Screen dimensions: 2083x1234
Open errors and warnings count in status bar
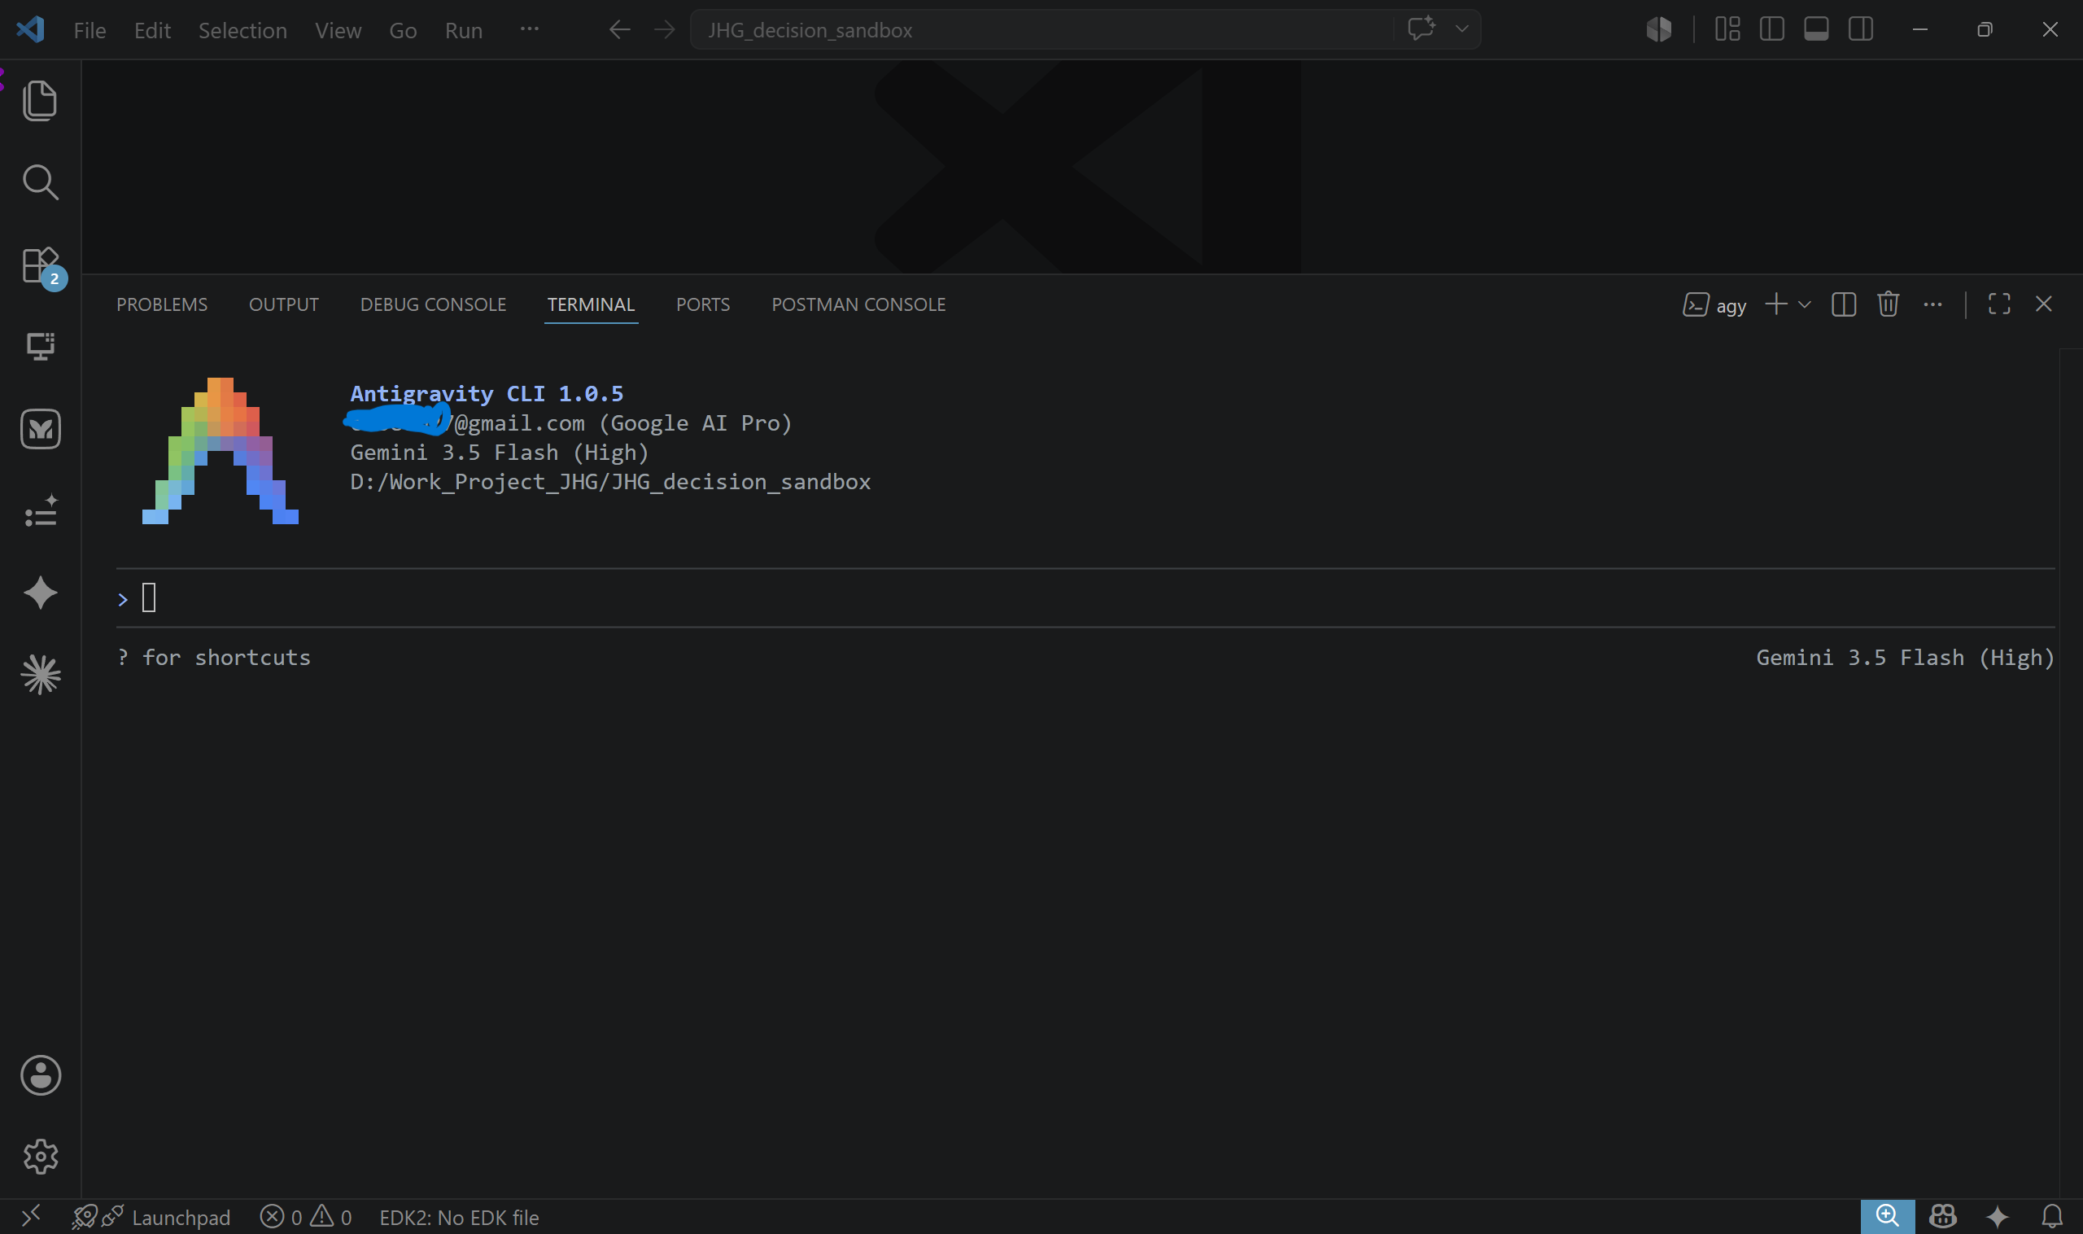coord(306,1218)
